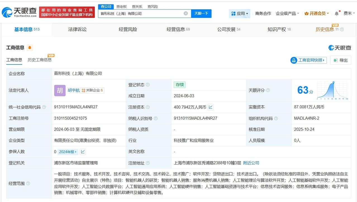Click the 87.0081万人民币 paid-in capital value

(309, 107)
